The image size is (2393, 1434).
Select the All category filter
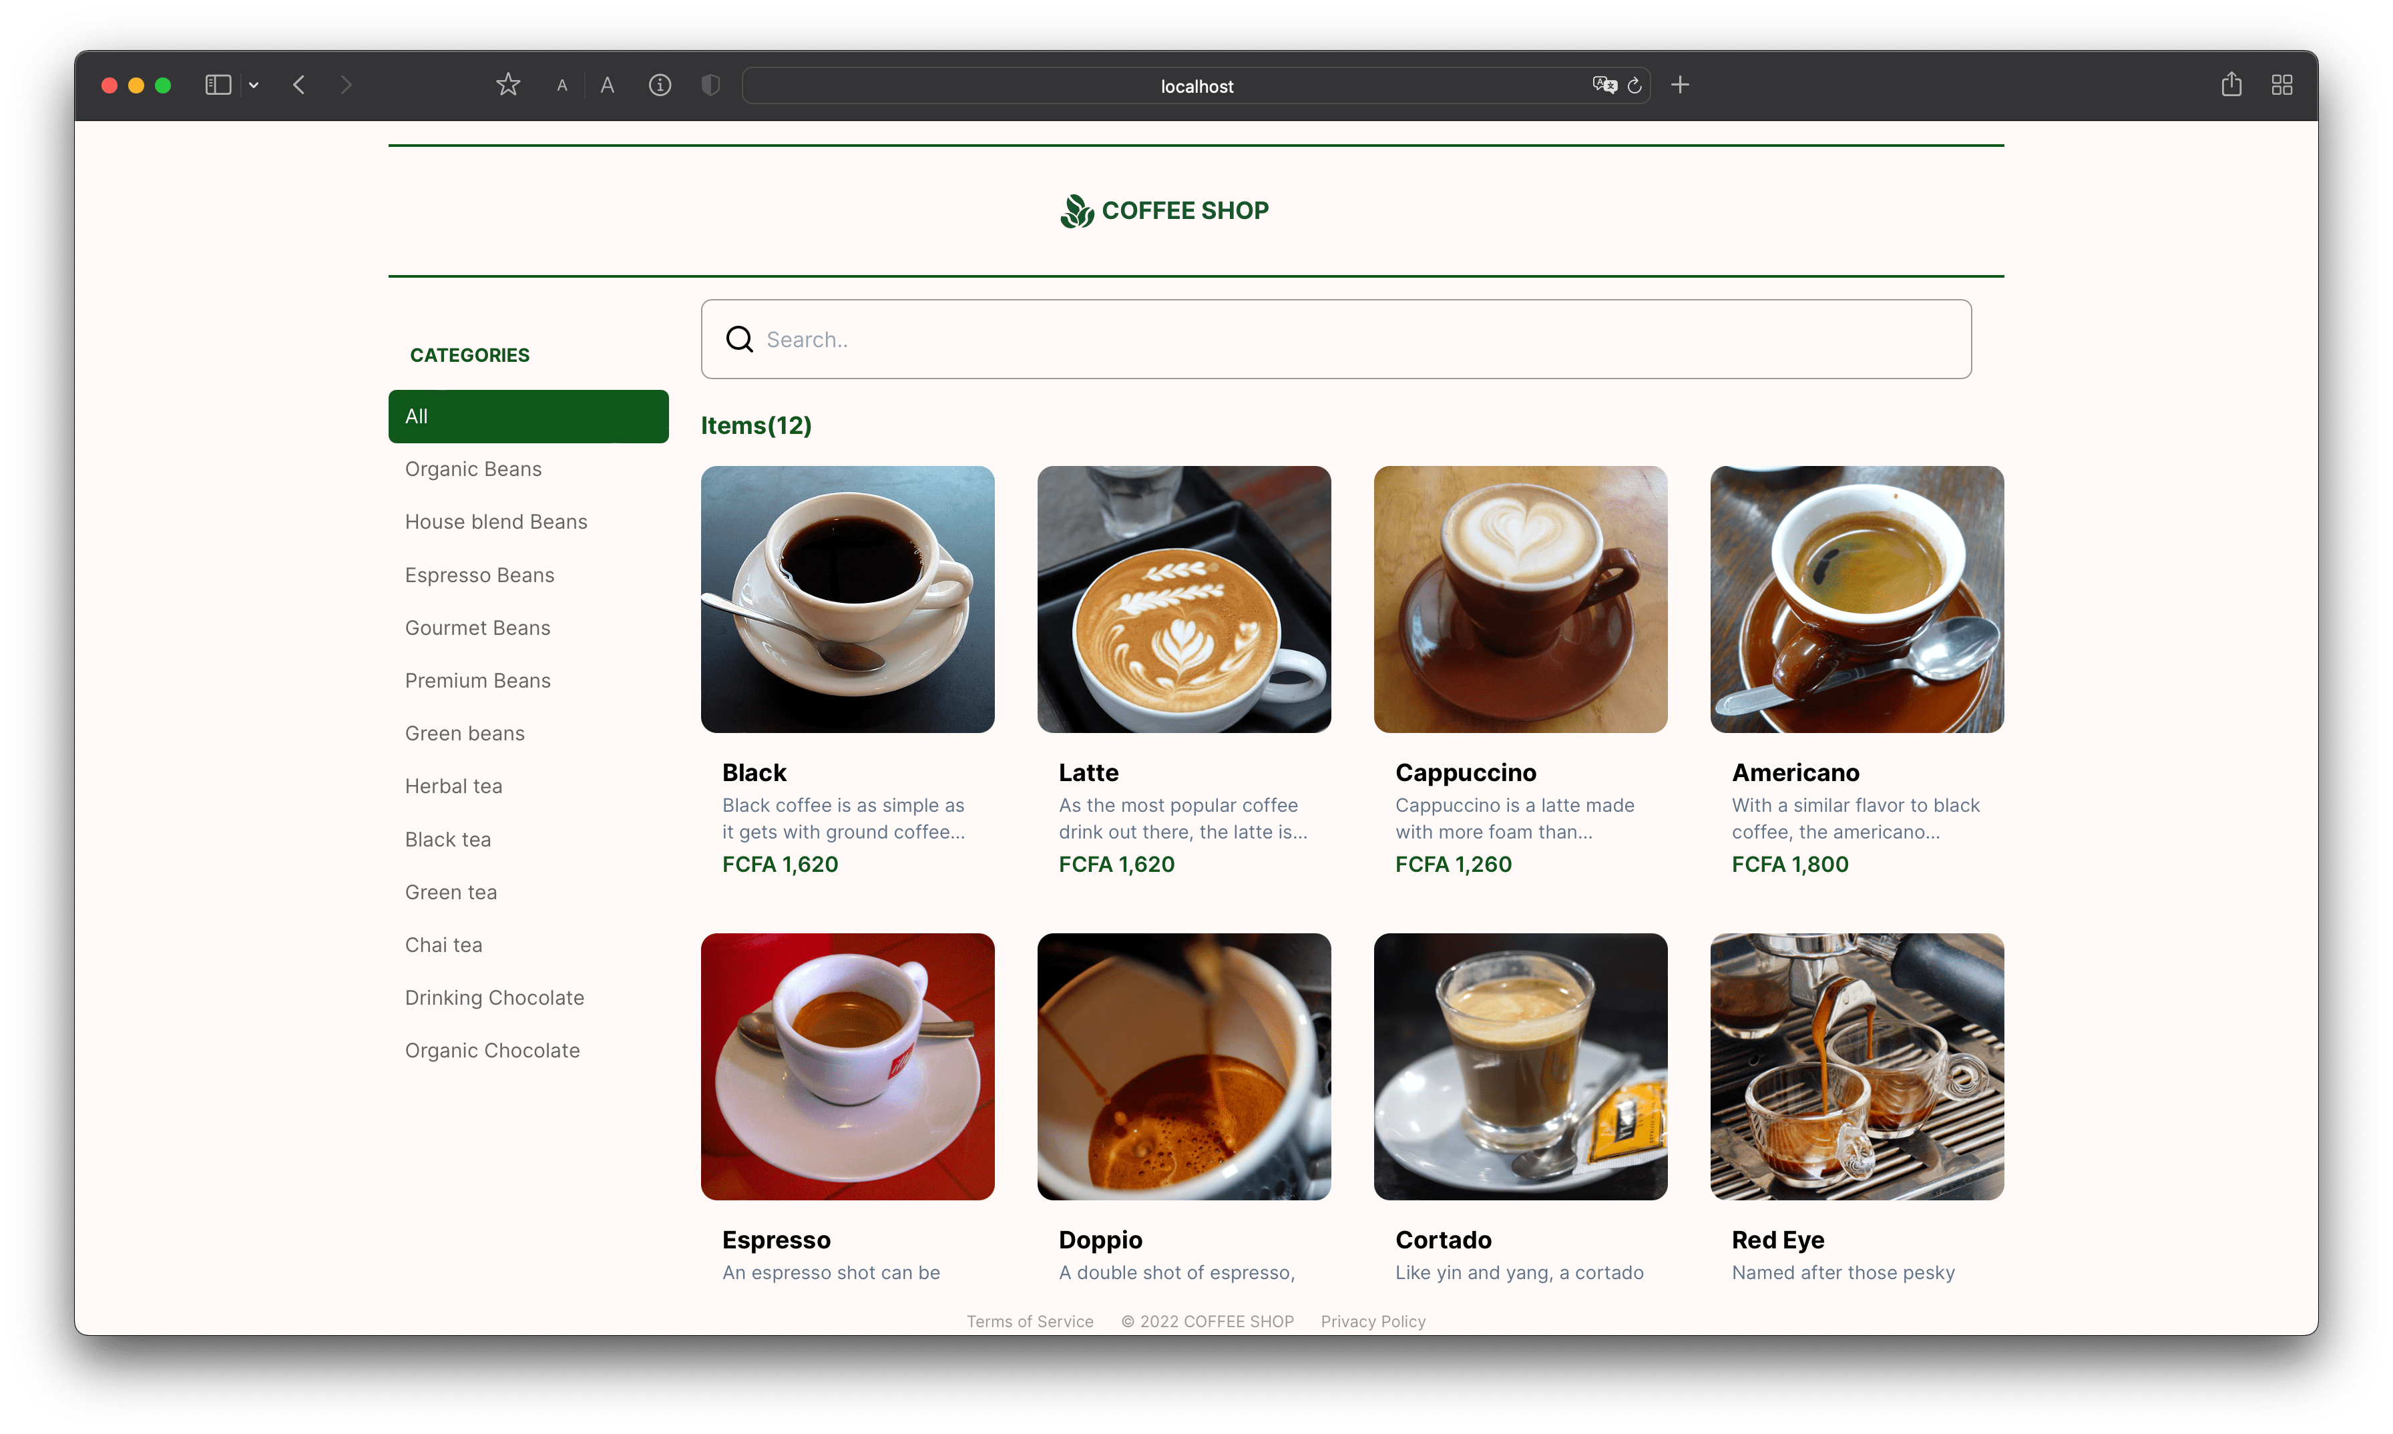tap(527, 415)
